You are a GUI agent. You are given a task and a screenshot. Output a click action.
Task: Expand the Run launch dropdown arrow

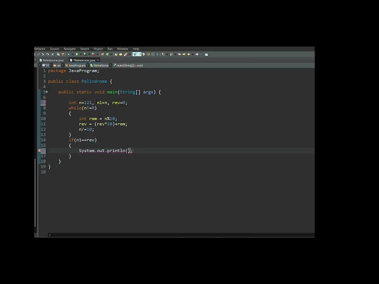(x=81, y=54)
